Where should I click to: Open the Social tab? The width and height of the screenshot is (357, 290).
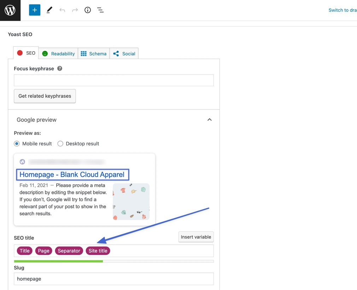coord(124,54)
